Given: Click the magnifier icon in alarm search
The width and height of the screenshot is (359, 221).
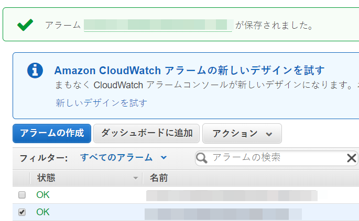Looking at the screenshot, I should point(202,158).
